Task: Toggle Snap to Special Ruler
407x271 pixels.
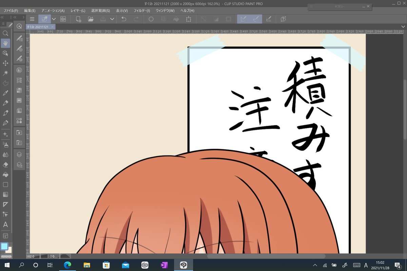Action: (x=256, y=19)
